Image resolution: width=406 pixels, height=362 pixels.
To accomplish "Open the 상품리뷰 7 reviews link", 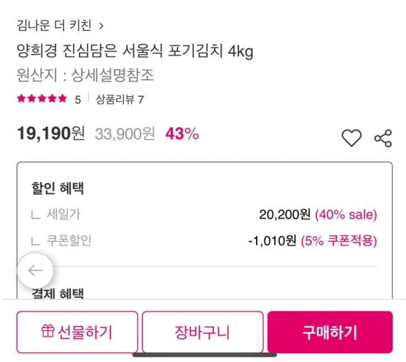I will (119, 100).
